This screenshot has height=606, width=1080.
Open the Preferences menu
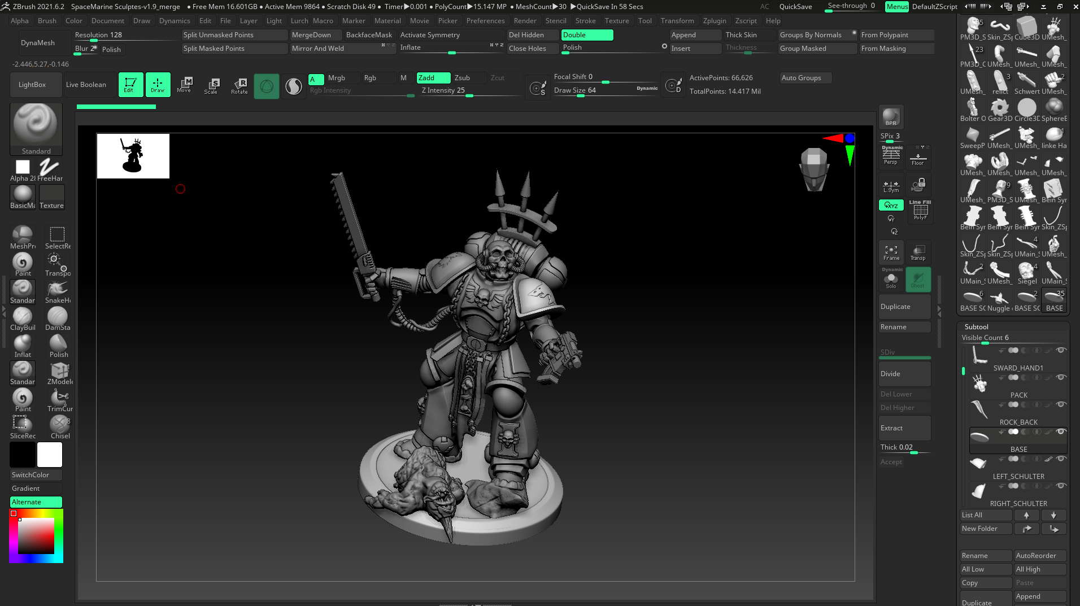[x=485, y=21]
